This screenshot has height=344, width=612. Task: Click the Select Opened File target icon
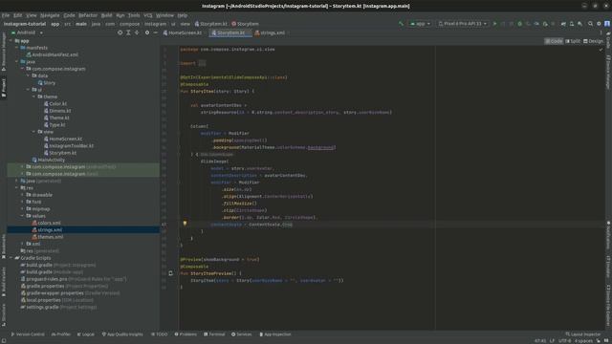coord(120,32)
